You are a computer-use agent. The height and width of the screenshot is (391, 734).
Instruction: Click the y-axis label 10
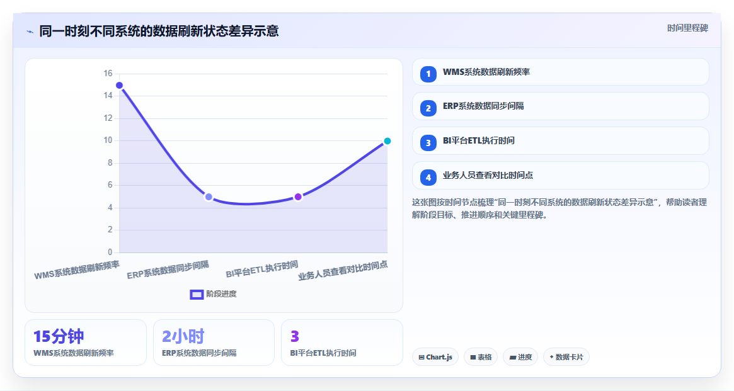point(108,140)
